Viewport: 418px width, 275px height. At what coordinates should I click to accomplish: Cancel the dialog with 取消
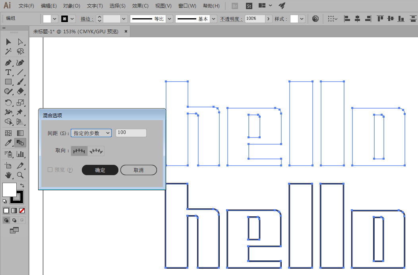point(139,170)
